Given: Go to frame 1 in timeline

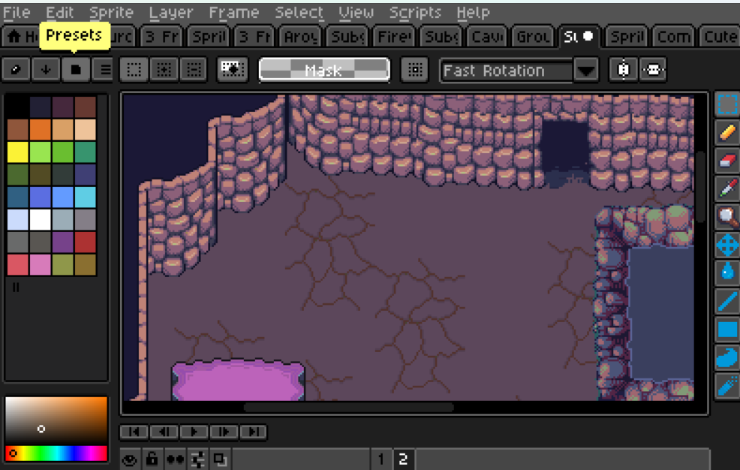Looking at the screenshot, I should coord(381,459).
